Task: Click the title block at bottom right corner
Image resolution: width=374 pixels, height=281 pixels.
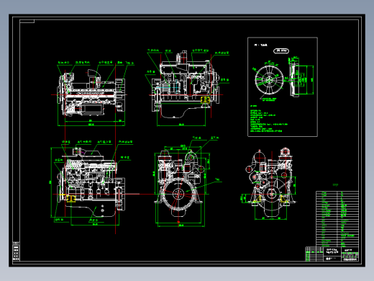Action: pos(332,254)
